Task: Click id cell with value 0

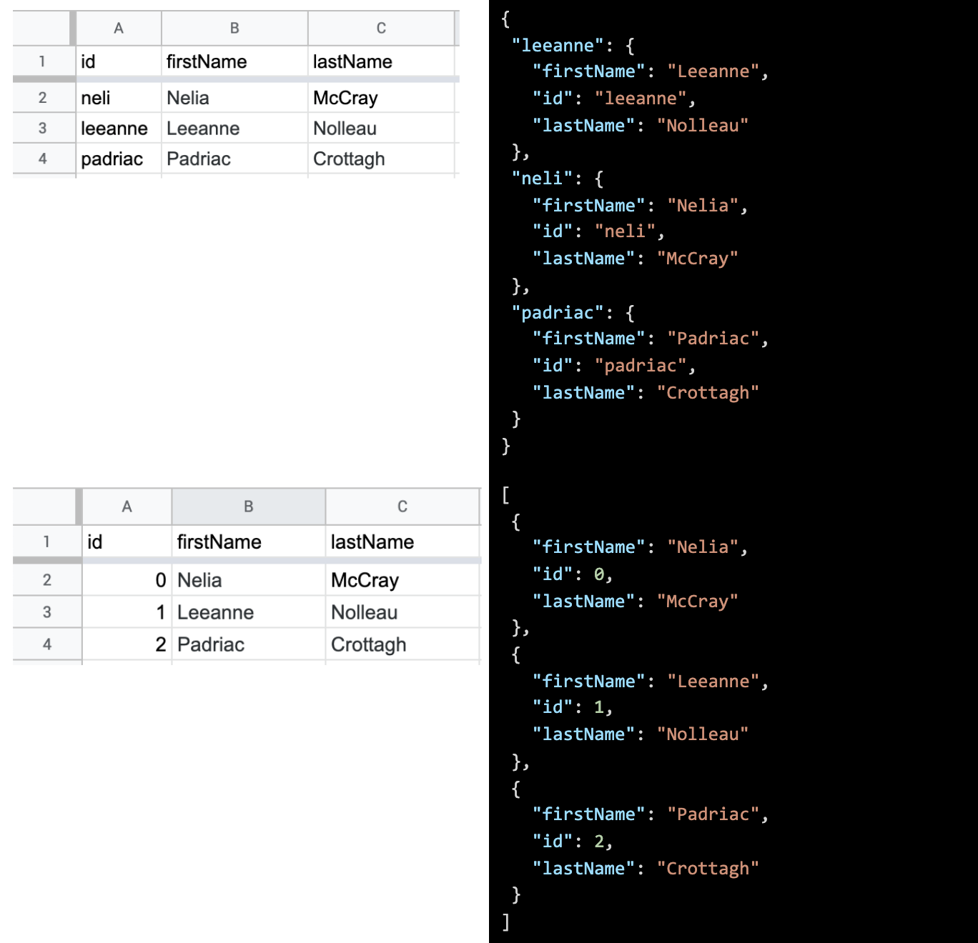Action: (x=127, y=580)
